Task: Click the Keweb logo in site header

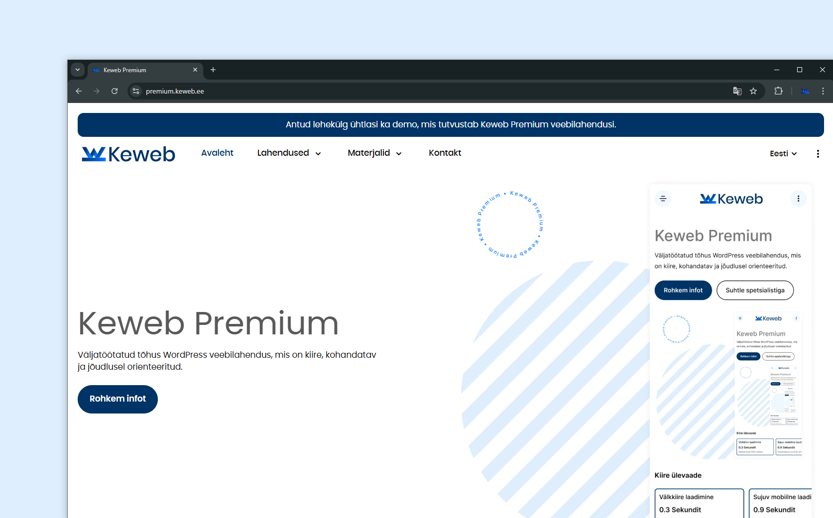Action: tap(128, 154)
